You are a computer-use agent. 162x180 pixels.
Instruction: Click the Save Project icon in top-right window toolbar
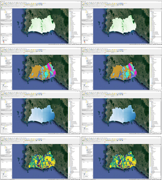86,3
